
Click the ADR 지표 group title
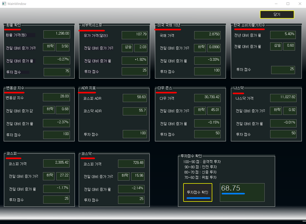tap(88, 88)
